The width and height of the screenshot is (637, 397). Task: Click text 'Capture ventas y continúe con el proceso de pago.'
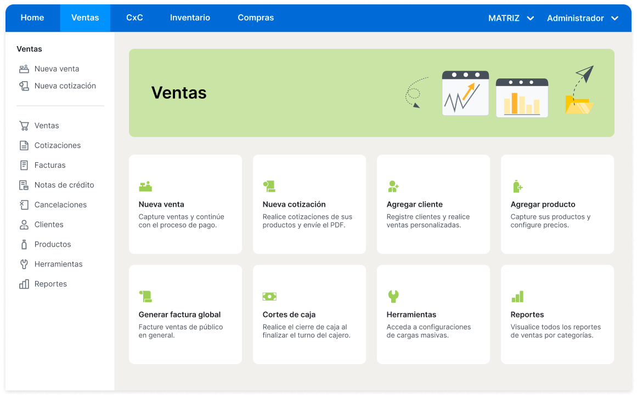click(x=181, y=221)
